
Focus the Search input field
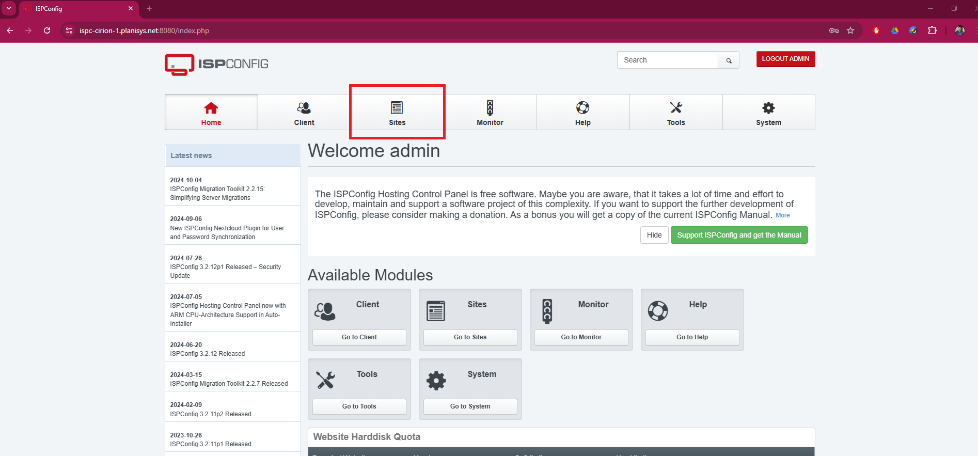point(667,60)
